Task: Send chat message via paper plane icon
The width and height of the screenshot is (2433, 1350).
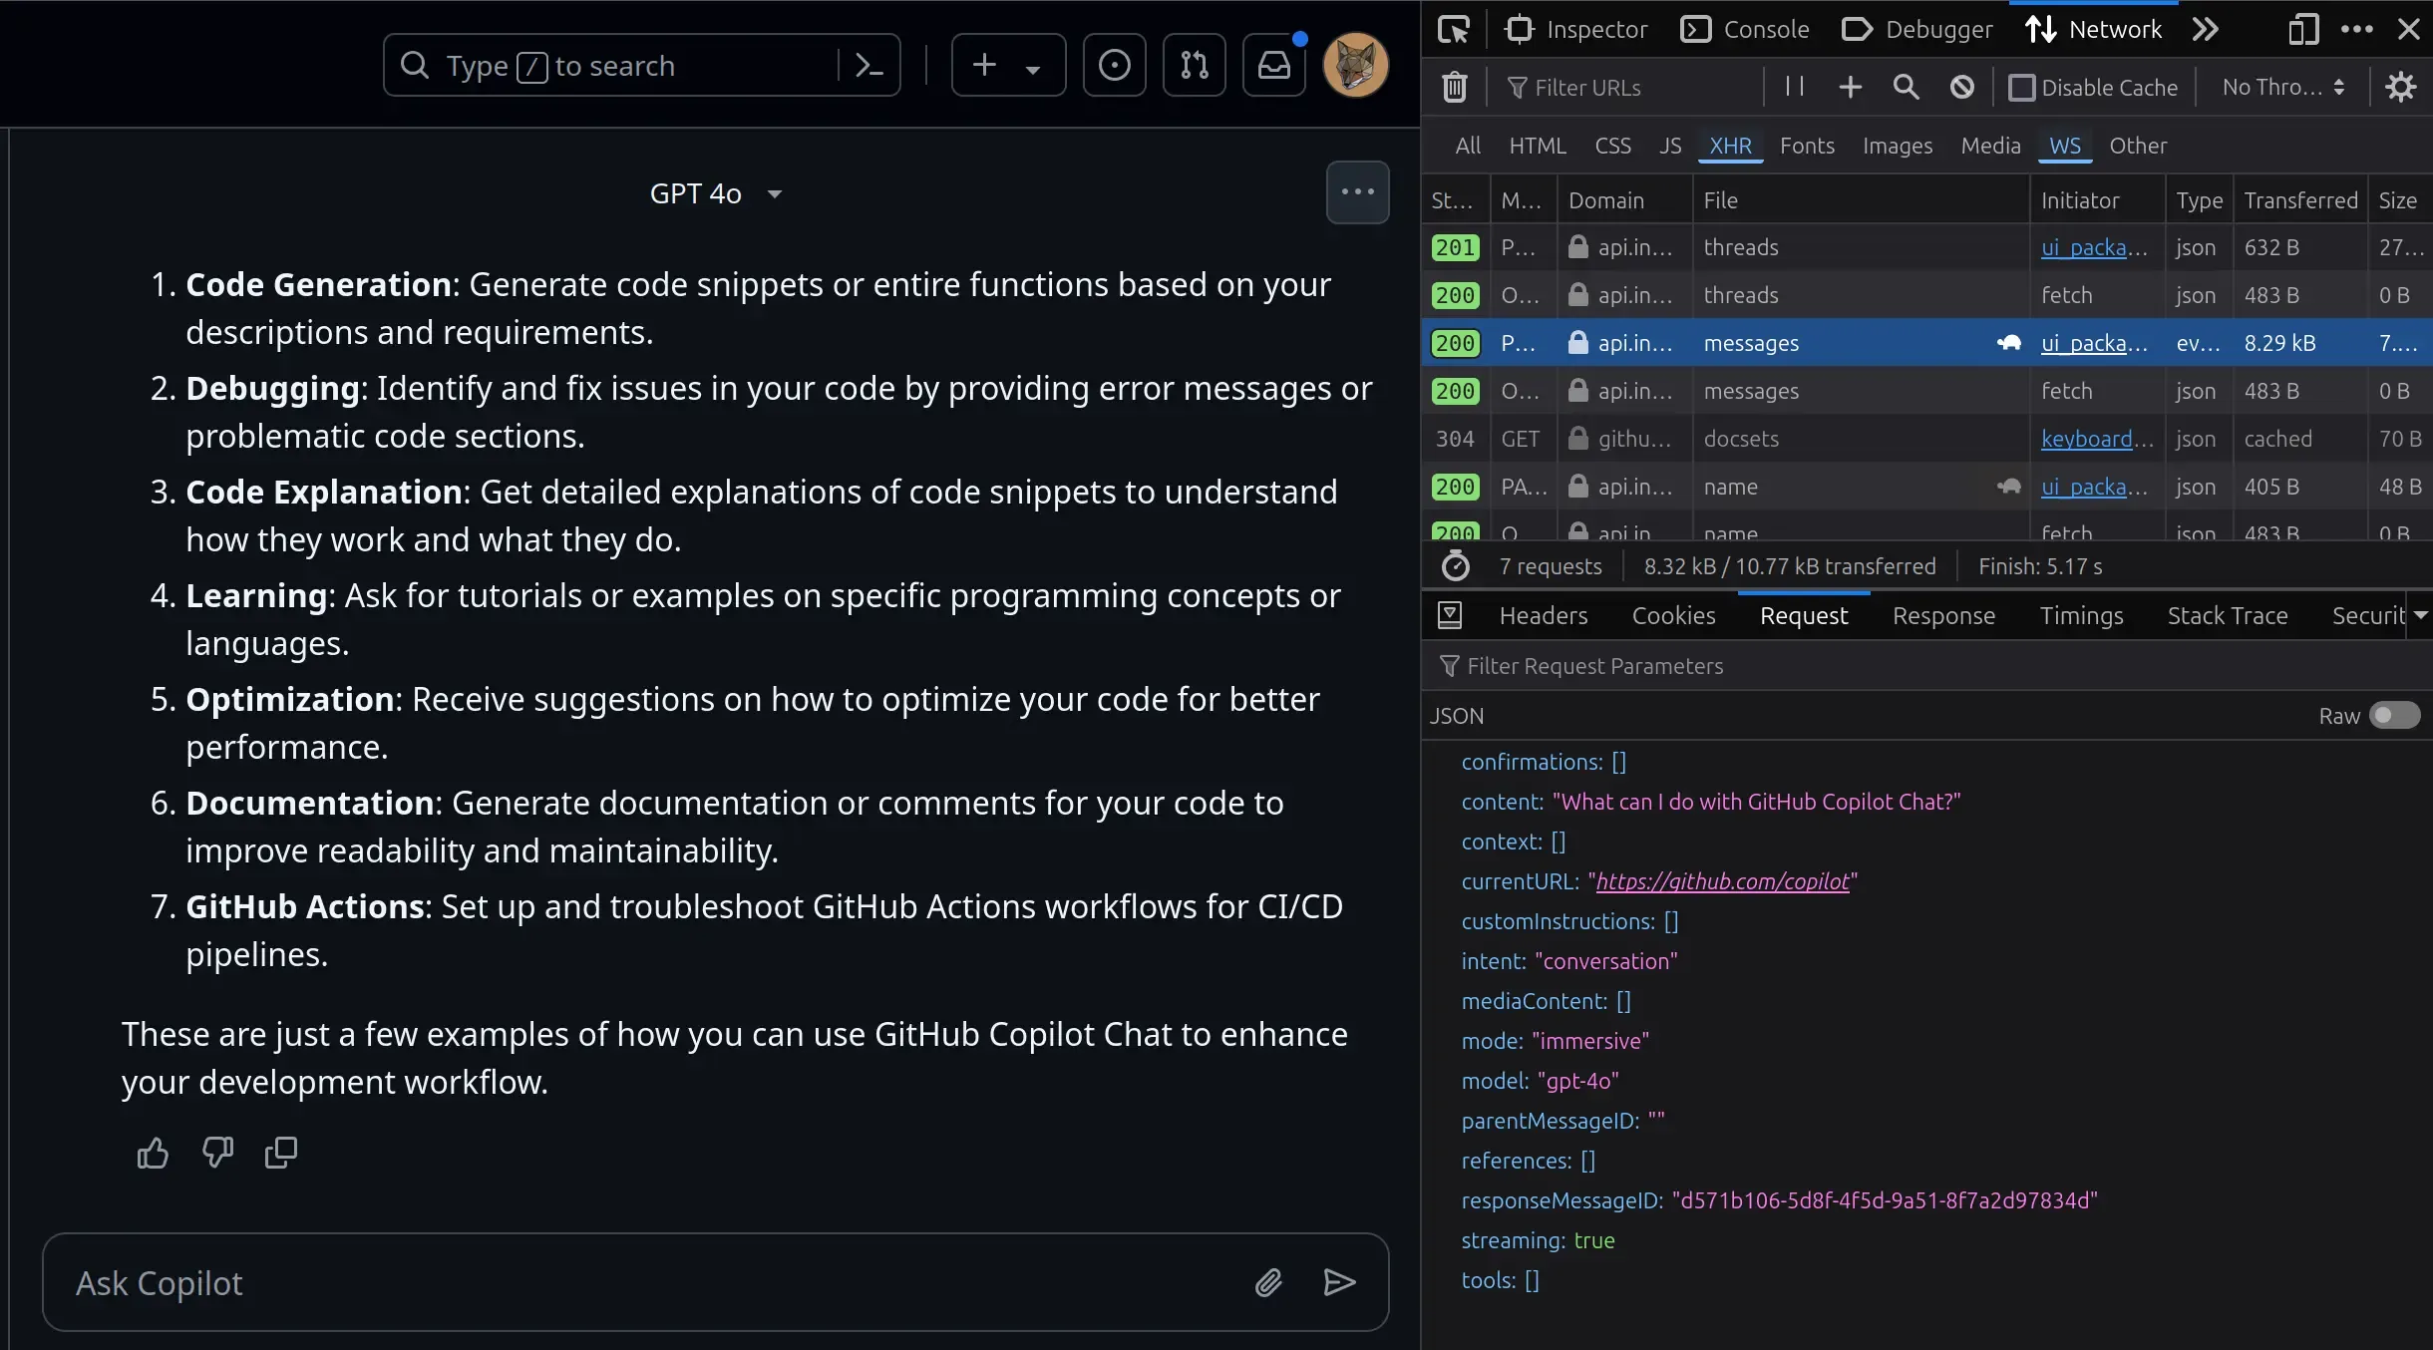Action: click(x=1339, y=1282)
